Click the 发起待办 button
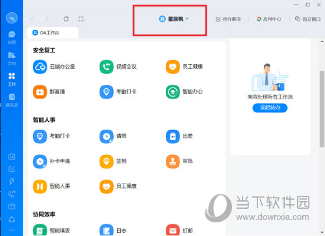 pyautogui.click(x=270, y=108)
